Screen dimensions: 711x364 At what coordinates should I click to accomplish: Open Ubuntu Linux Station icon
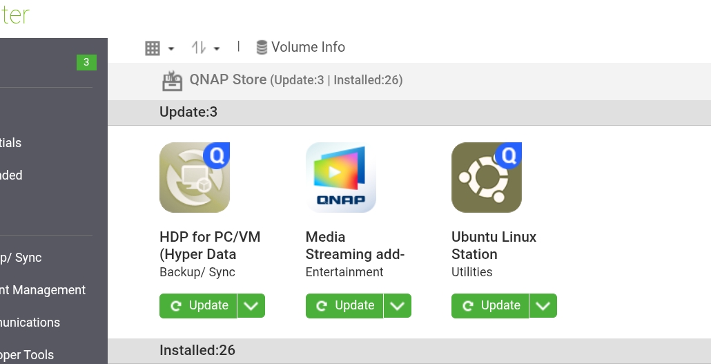tap(487, 178)
